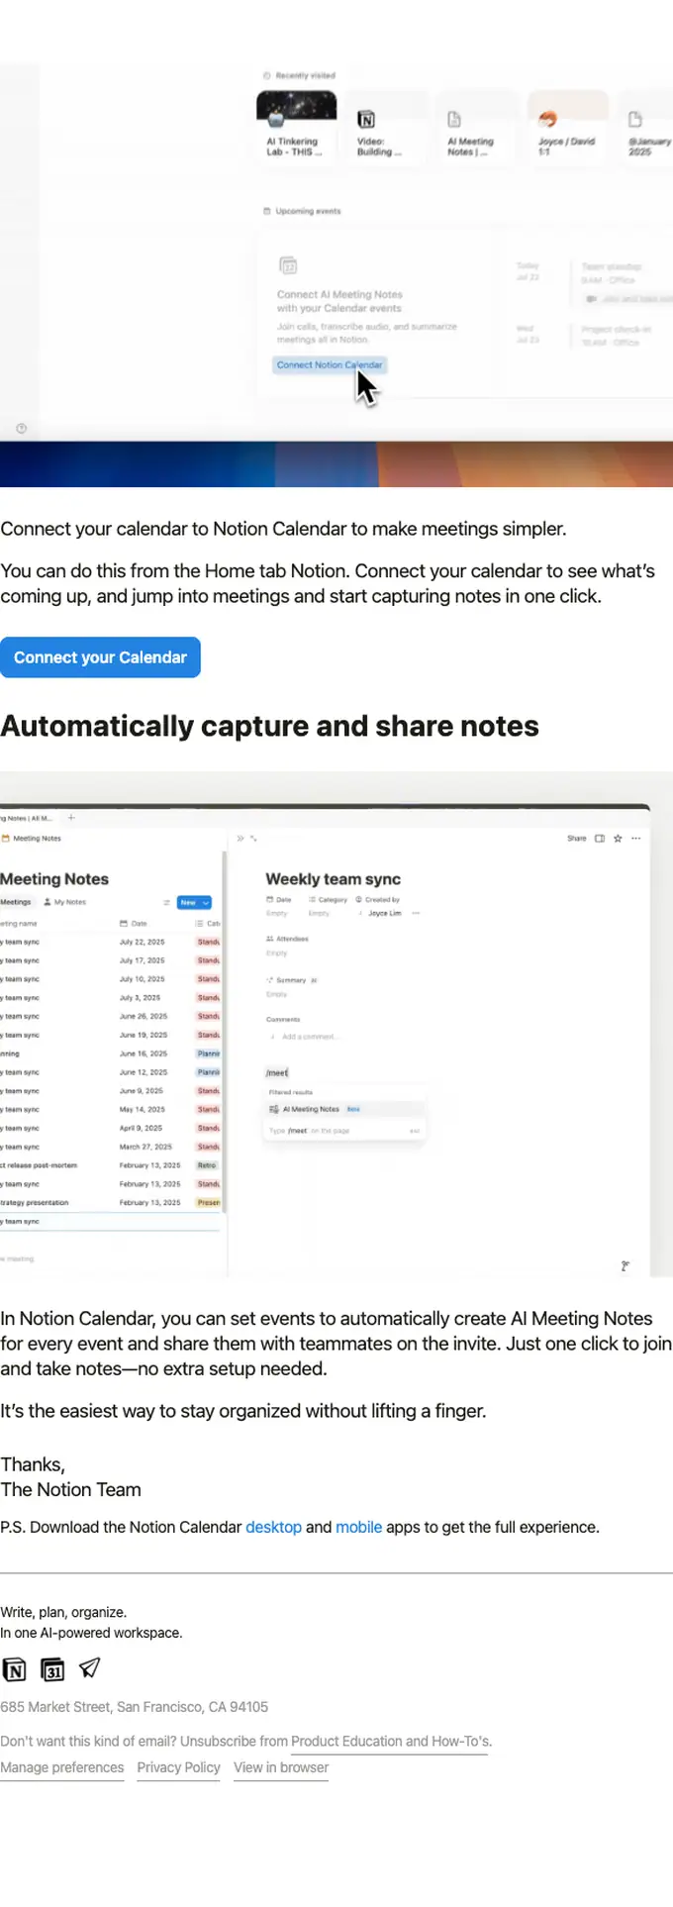The image size is (673, 1907).
Task: Click the 685 Market Street address text
Action: click(134, 1707)
